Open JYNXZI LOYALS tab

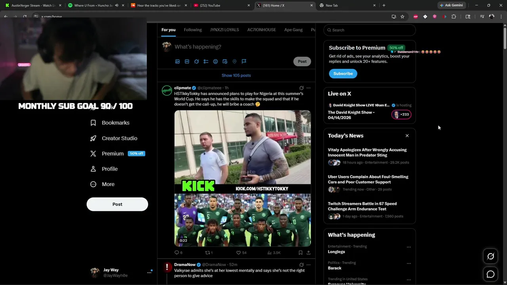tap(225, 30)
